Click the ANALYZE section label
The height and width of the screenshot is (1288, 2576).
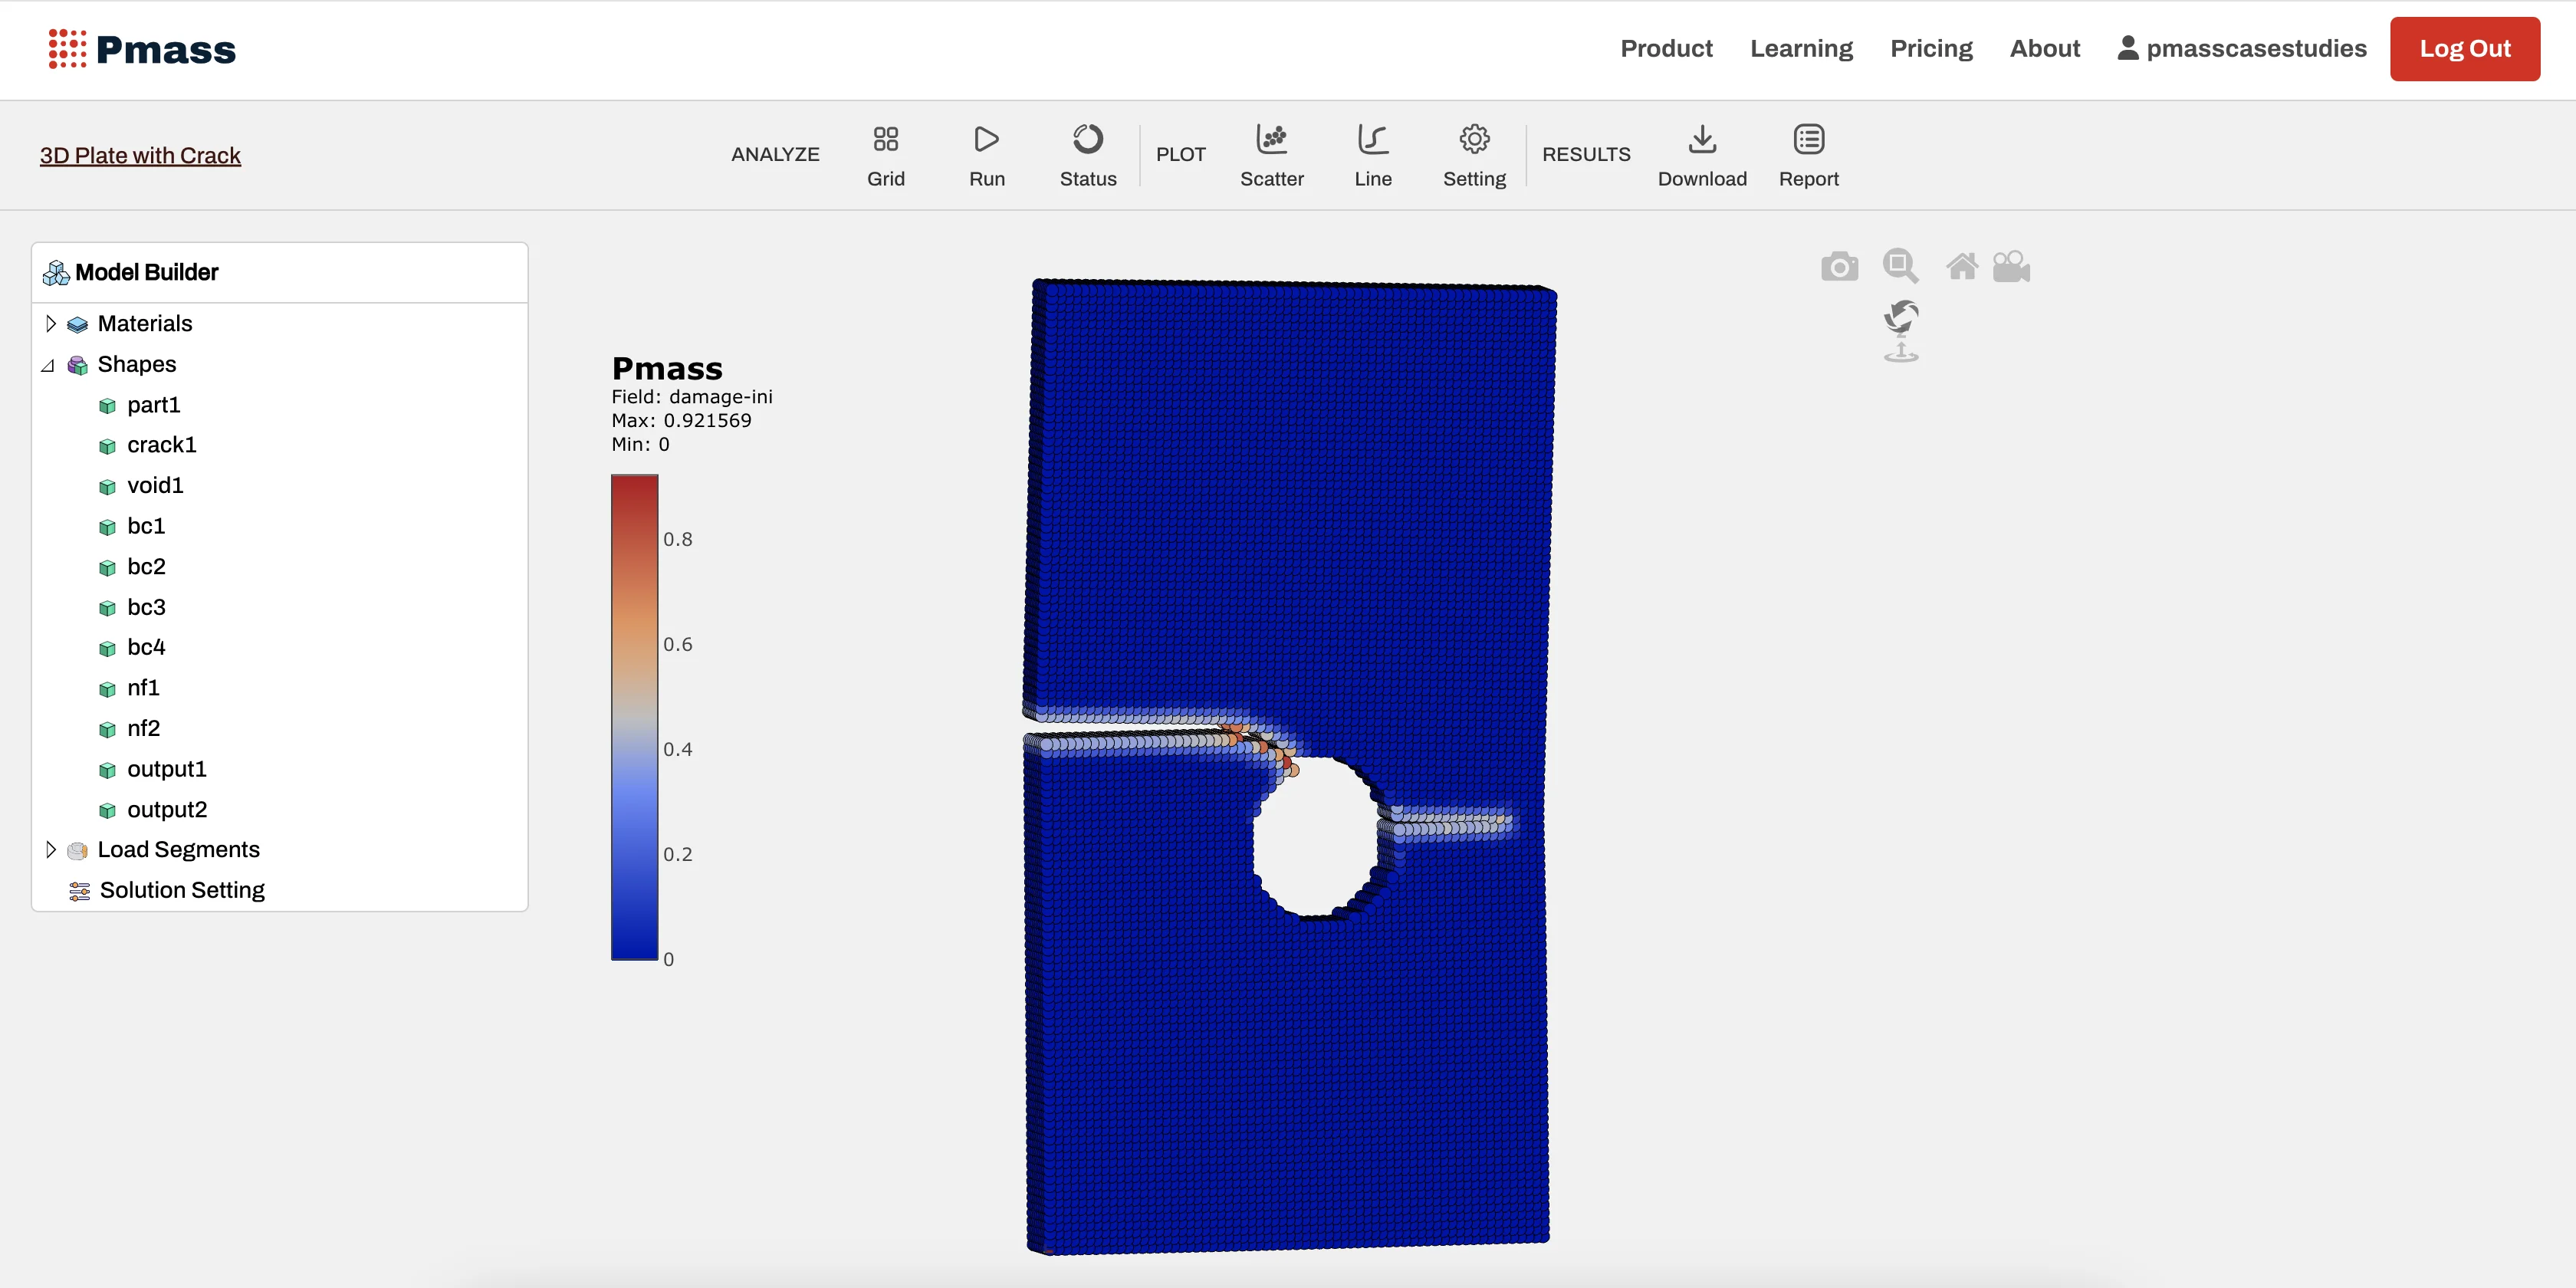[775, 154]
